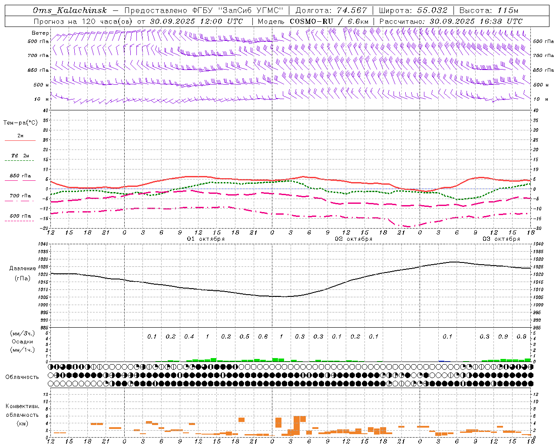Click the model name COSMO-RU / 6.6км
Image resolution: width=556 pixels, height=445 pixels.
(x=329, y=21)
